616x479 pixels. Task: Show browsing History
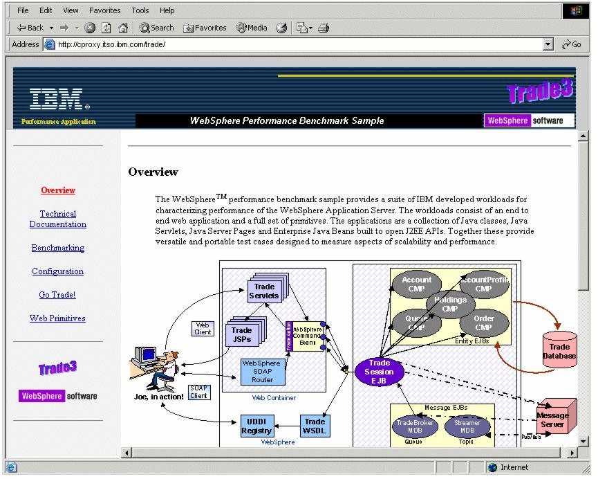(281, 28)
